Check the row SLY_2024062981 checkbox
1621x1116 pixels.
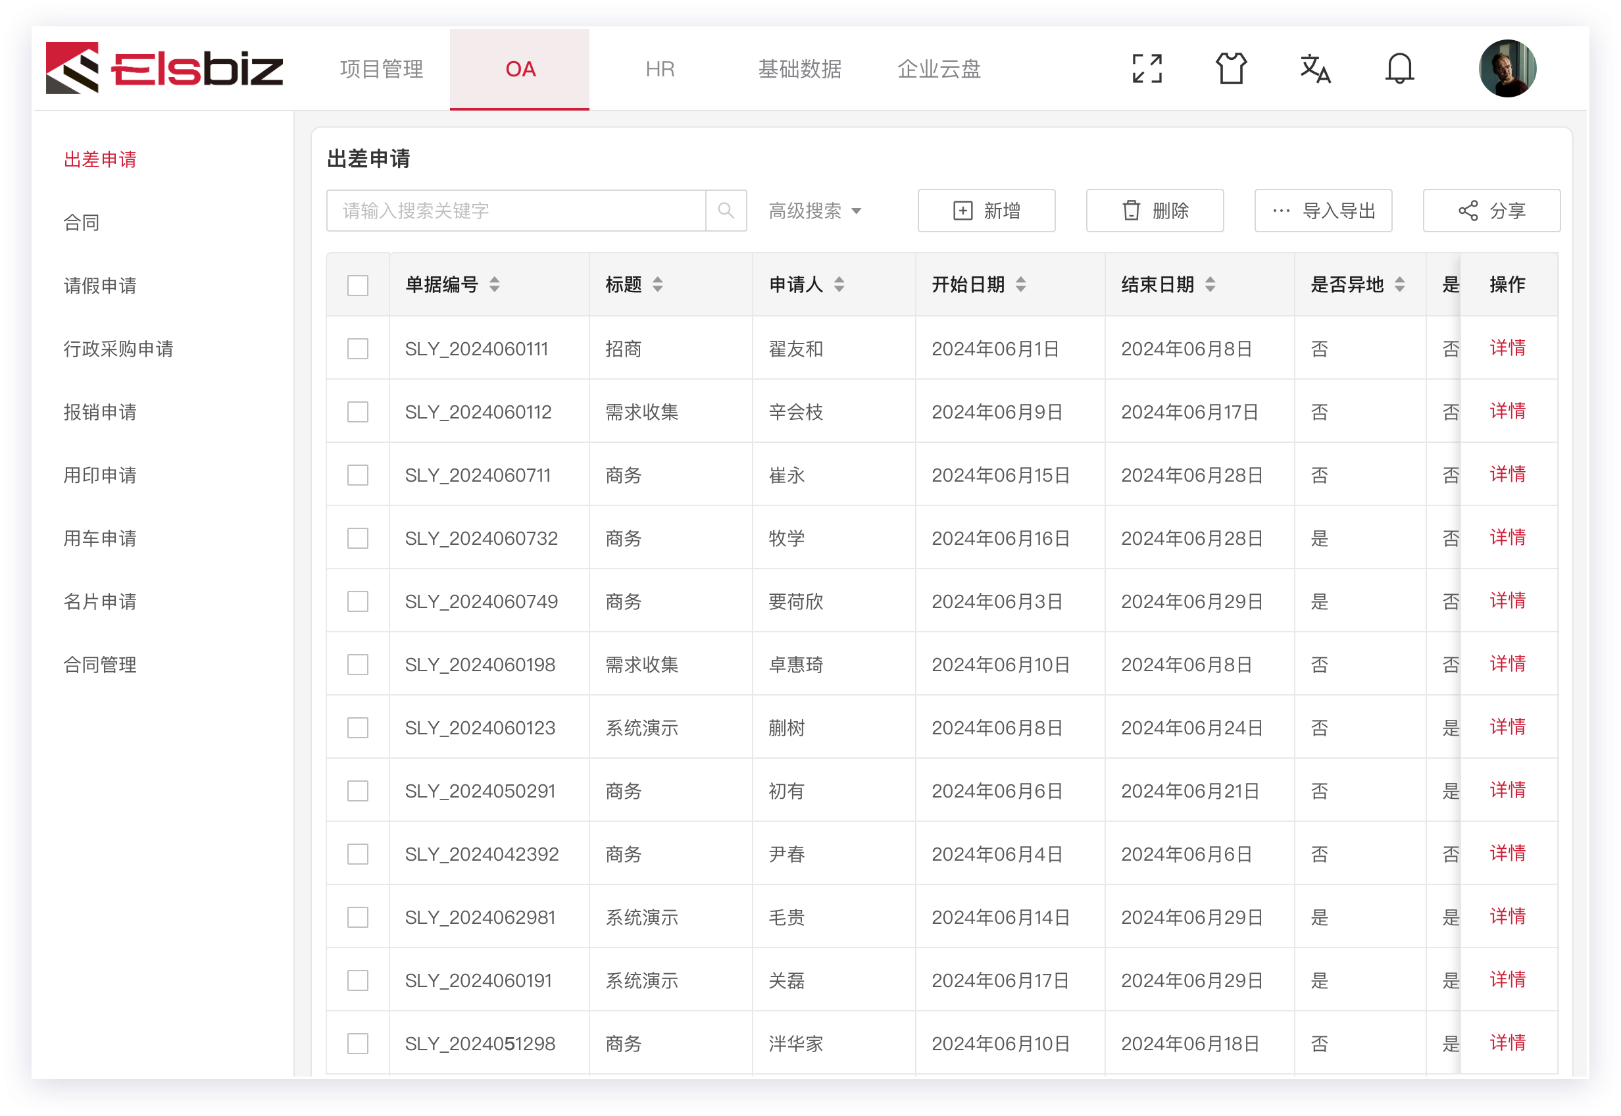coord(358,917)
